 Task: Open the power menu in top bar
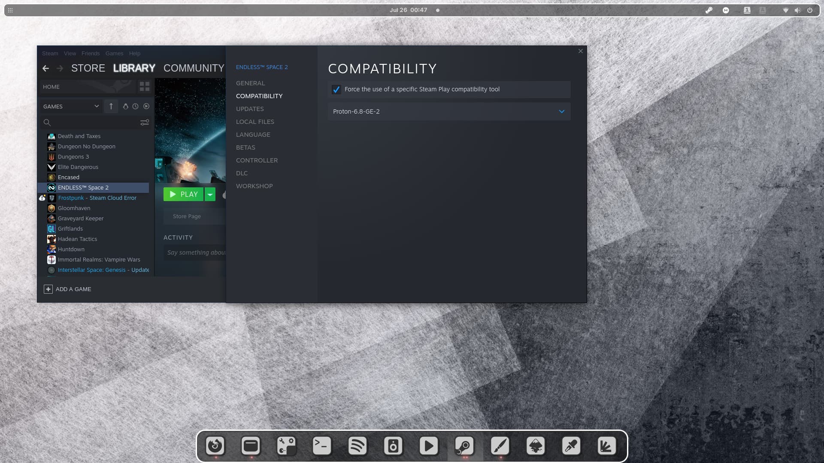[810, 10]
